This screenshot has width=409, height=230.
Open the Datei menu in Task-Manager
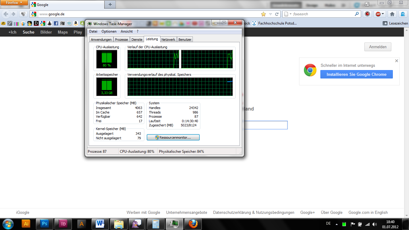[x=93, y=31]
